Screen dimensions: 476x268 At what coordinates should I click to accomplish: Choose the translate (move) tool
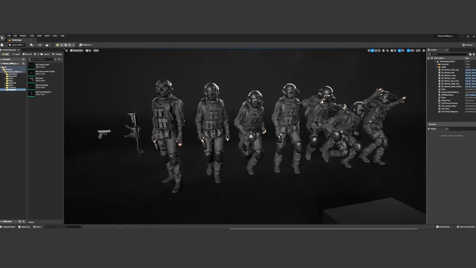click(372, 50)
